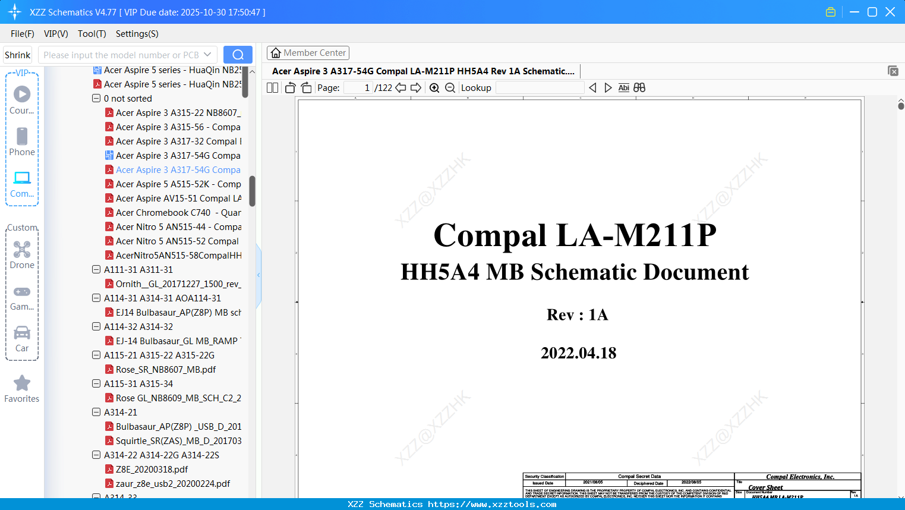This screenshot has width=905, height=510.
Task: Open Acer Nitro 5 AN515-44 file
Action: [173, 226]
